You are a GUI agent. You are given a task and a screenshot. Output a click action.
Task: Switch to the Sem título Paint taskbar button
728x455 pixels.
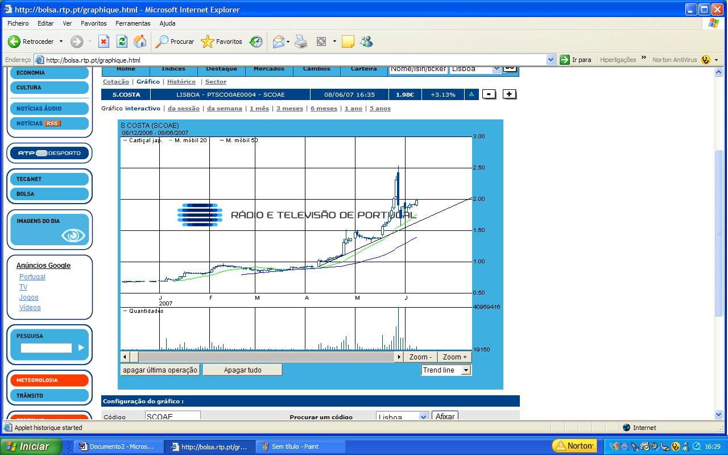point(300,446)
